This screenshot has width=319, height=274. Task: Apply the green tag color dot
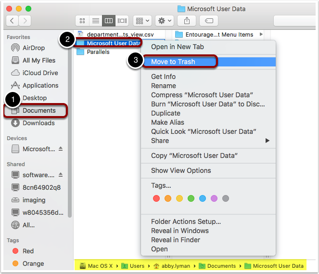[191, 198]
